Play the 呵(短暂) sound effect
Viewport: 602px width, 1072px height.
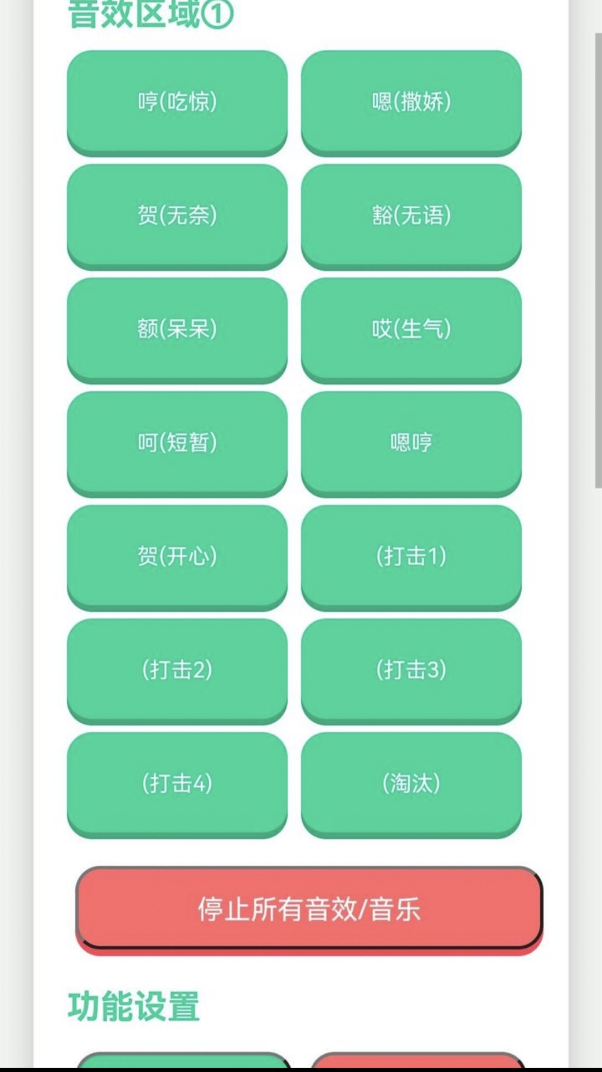point(177,442)
